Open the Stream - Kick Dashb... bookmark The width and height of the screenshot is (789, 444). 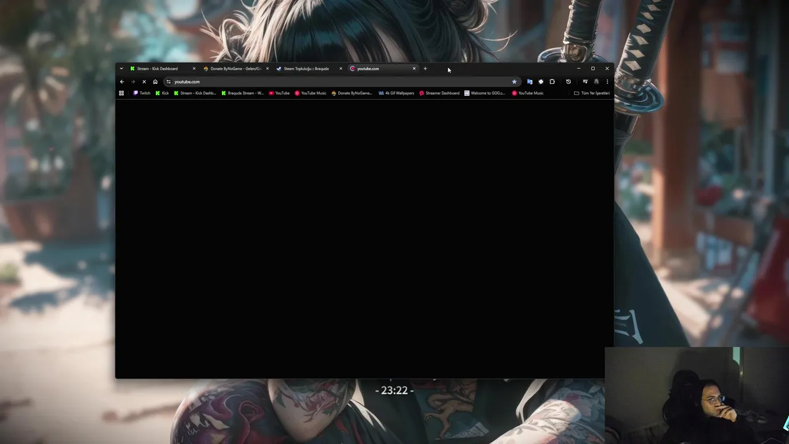pos(195,93)
